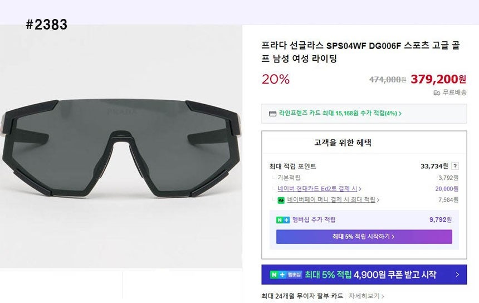
Task: Click the credit card icon in banner
Action: click(x=272, y=114)
